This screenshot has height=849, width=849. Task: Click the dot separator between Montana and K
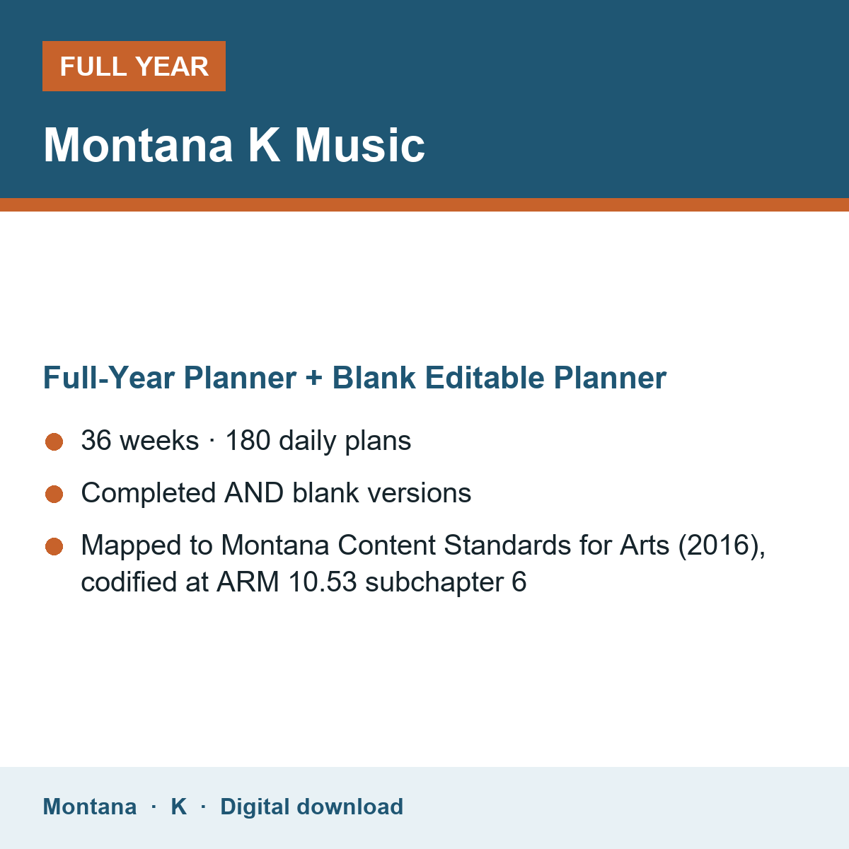tap(154, 807)
